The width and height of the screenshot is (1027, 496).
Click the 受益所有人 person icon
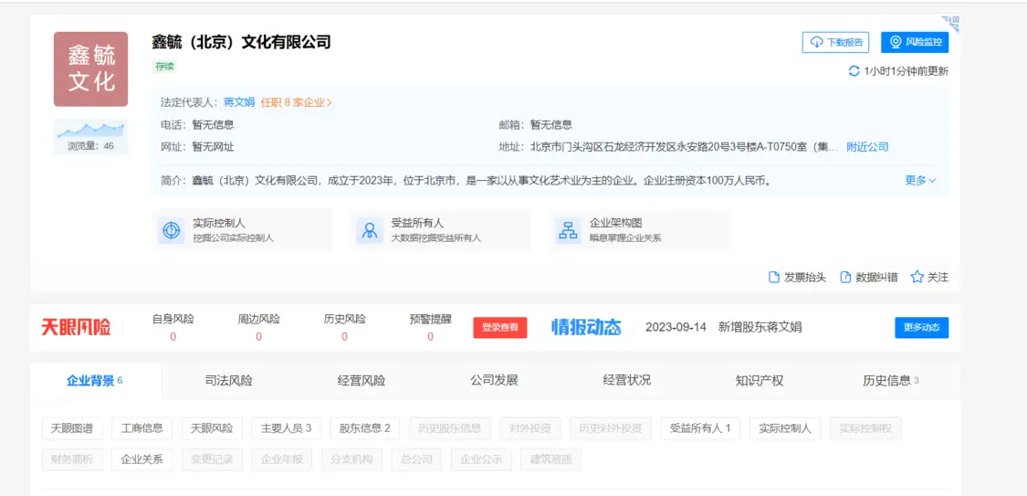pyautogui.click(x=370, y=230)
